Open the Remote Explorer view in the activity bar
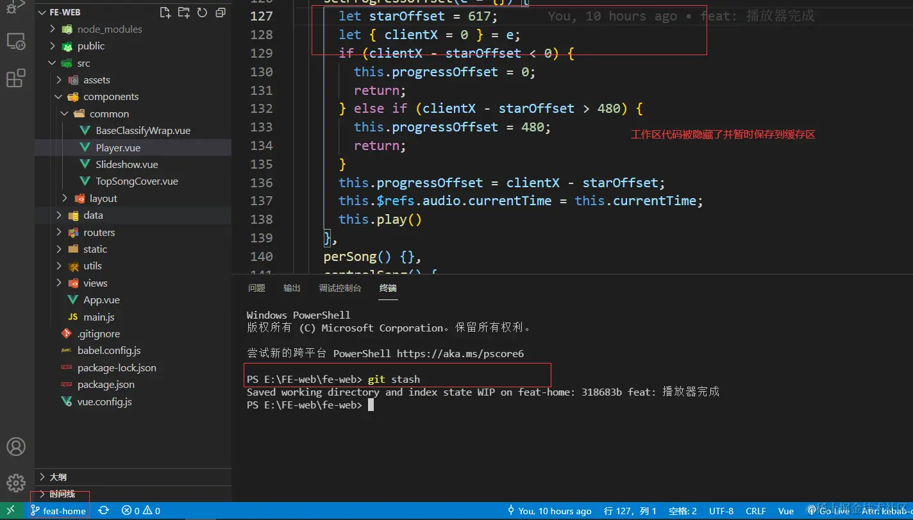The image size is (913, 520). (x=15, y=42)
